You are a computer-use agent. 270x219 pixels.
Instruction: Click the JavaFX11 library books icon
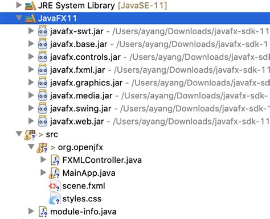click(x=30, y=18)
